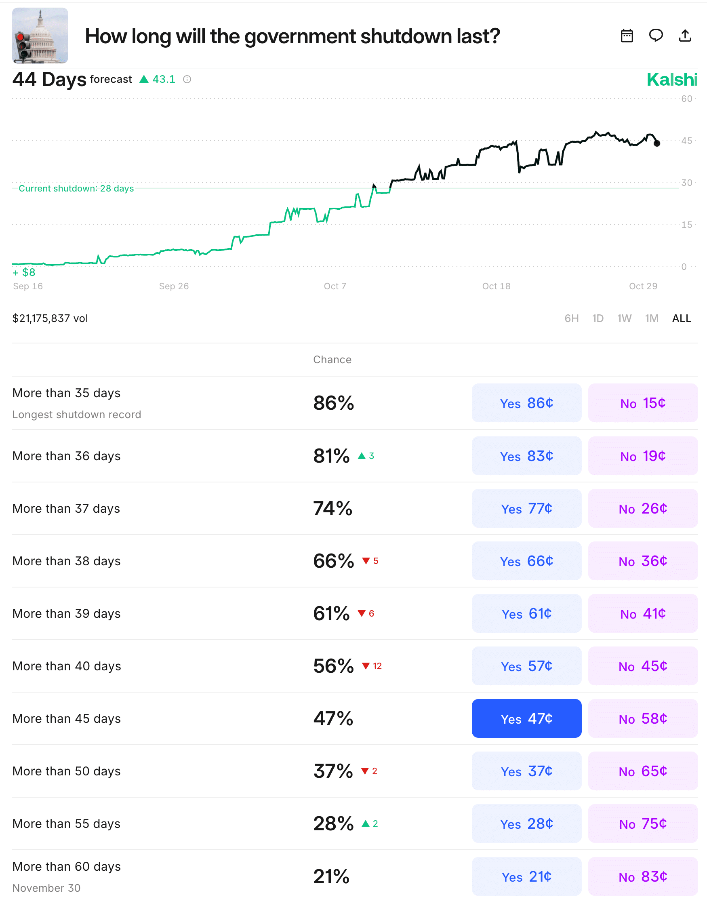The width and height of the screenshot is (707, 897).
Task: Select the highlighted Yes 47¢ button
Action: pyautogui.click(x=526, y=718)
